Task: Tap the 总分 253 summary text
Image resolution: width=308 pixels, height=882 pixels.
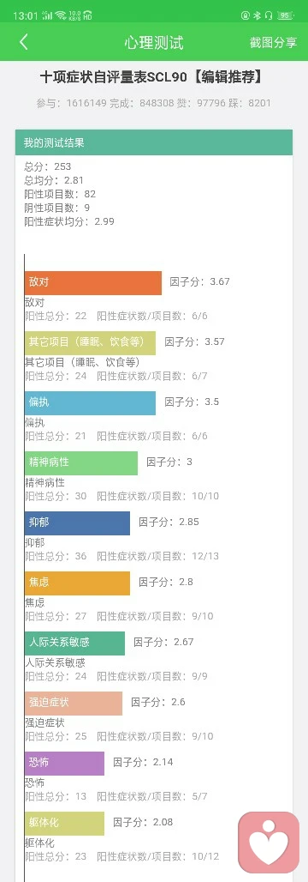Action: pos(48,166)
